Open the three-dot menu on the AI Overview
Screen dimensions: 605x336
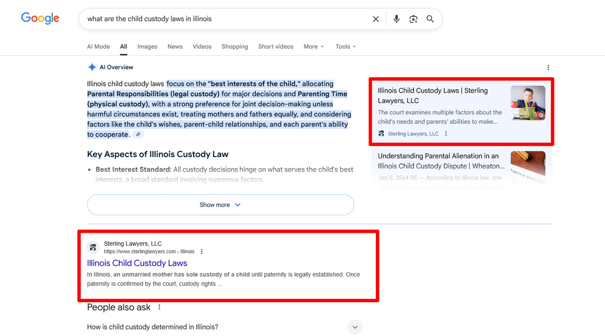[548, 67]
